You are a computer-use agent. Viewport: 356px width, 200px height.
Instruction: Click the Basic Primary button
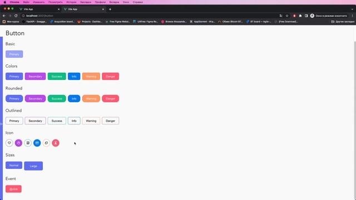(14, 54)
